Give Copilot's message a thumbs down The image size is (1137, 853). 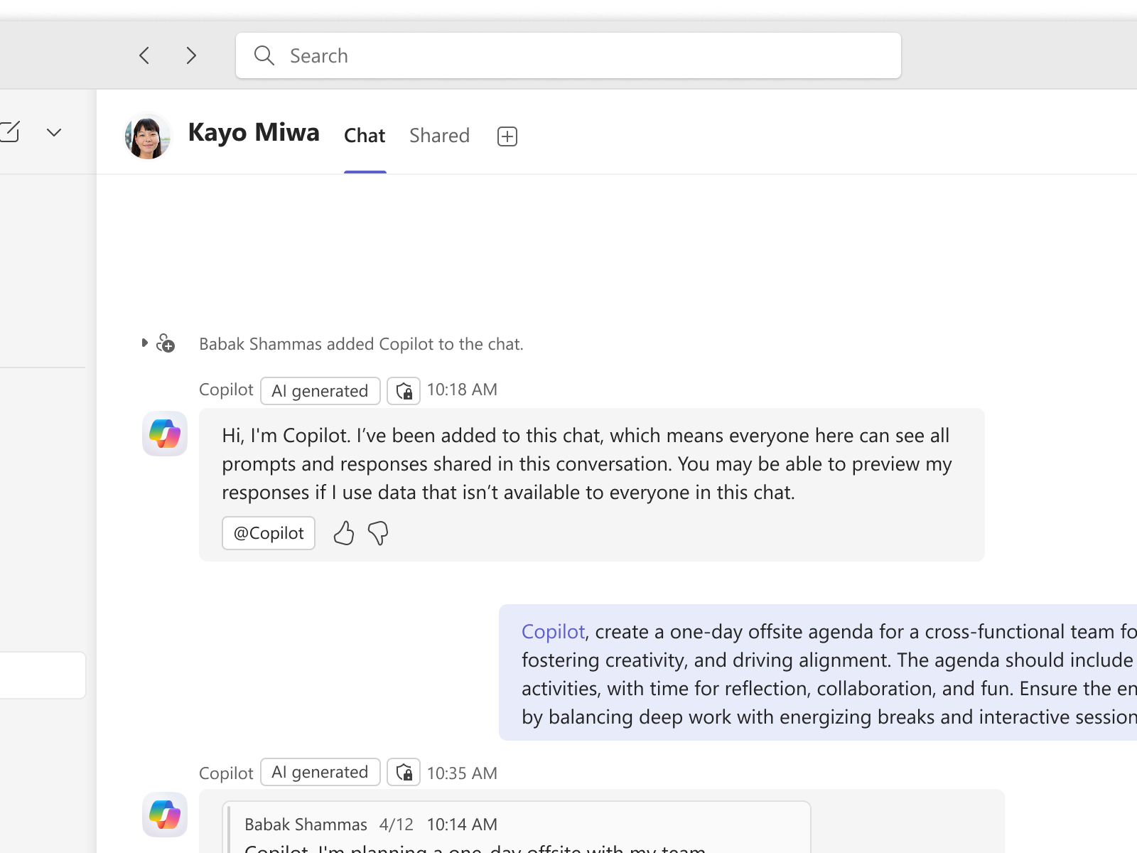[378, 534]
